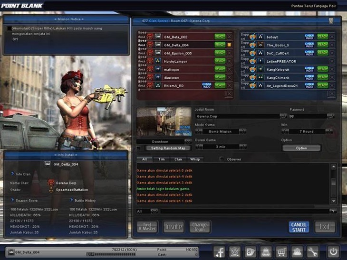Click the power quit icon
The image size is (347, 260).
pos(333,251)
